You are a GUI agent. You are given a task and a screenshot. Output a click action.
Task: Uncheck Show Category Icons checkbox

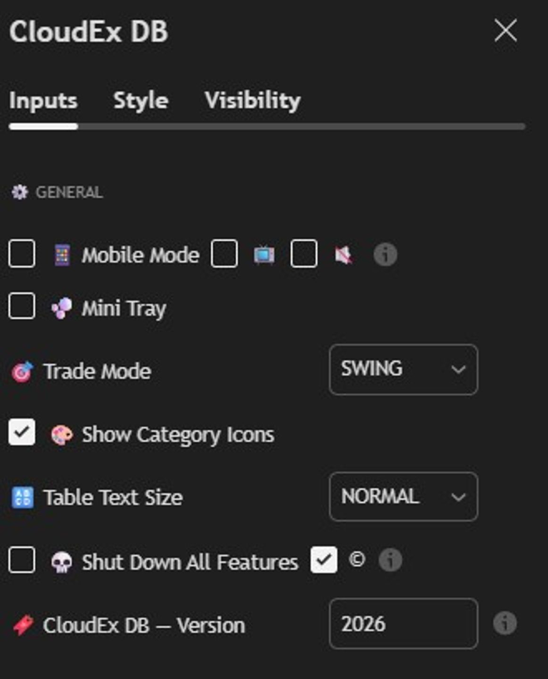coord(22,432)
